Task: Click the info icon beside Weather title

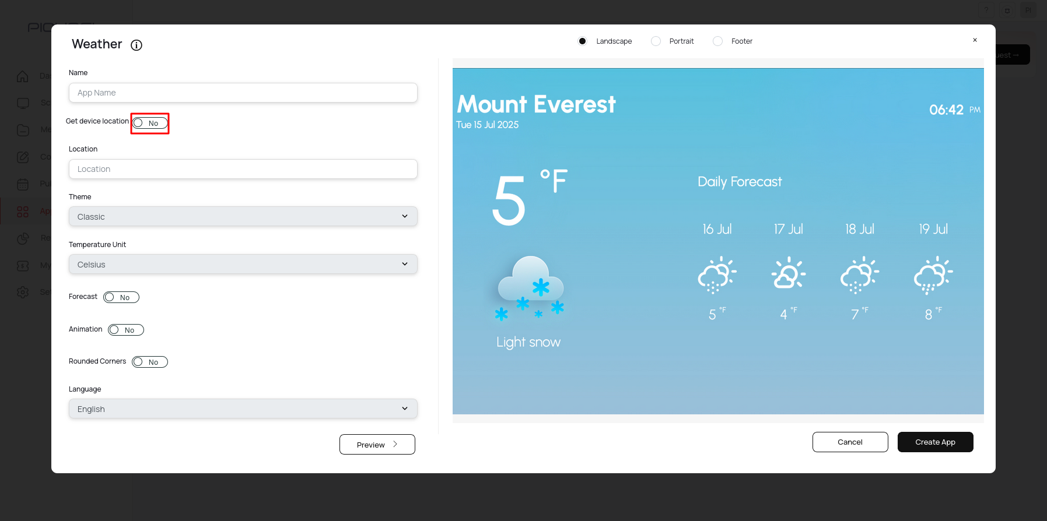Action: [136, 45]
